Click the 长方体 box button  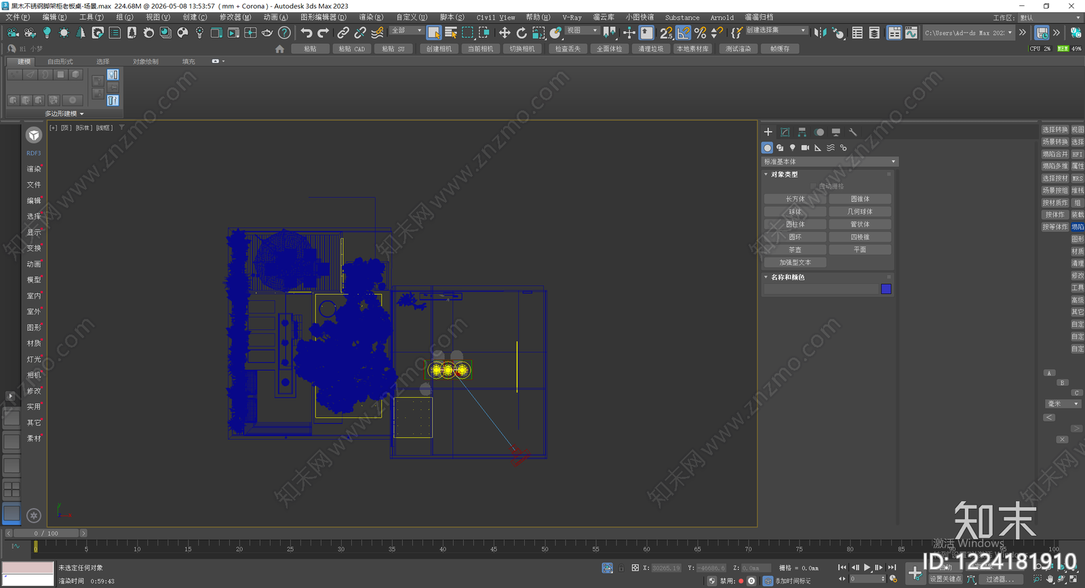(795, 199)
